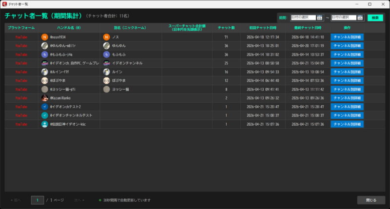This screenshot has height=209, width=390.
Task: Sort by チャット数 column header
Action: pyautogui.click(x=226, y=27)
